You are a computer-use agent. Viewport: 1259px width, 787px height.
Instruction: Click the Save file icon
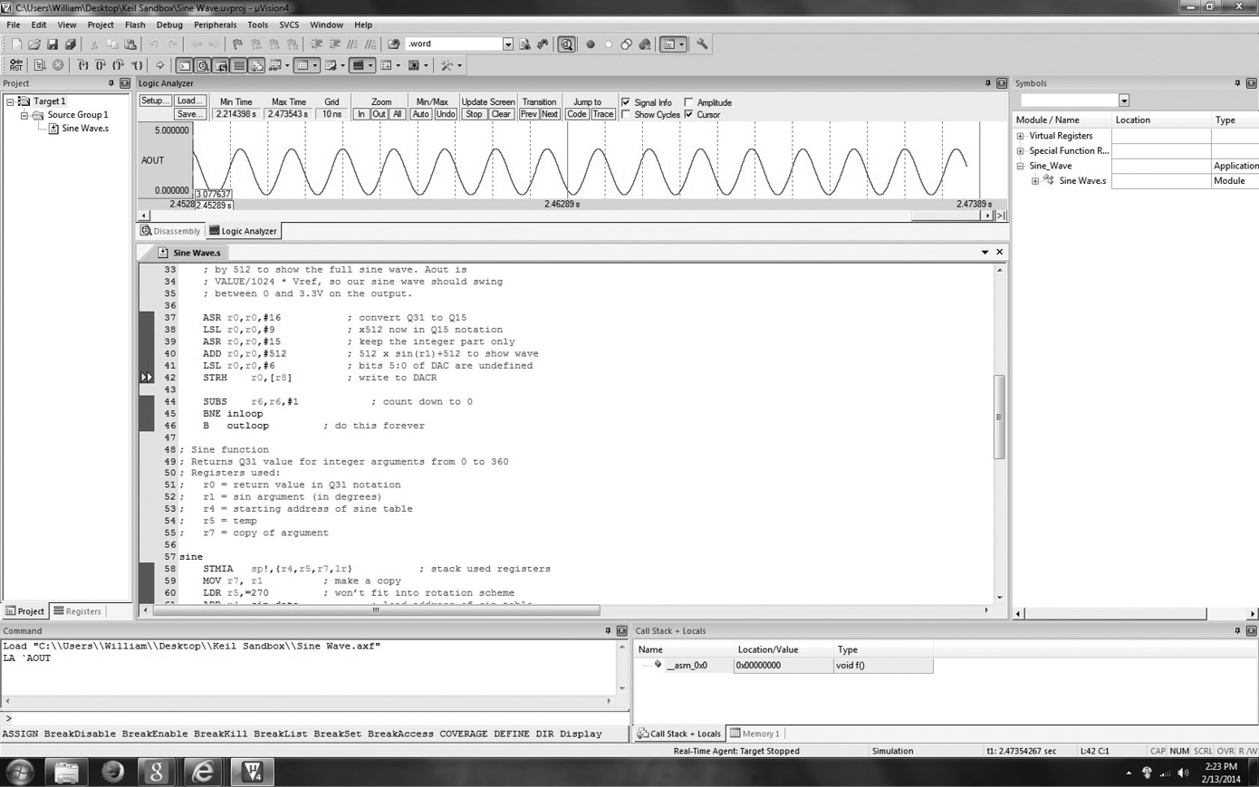tap(53, 43)
